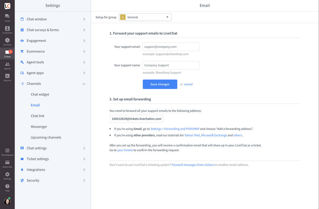Open the Yahoo! Mail tutorial link

coord(192,135)
